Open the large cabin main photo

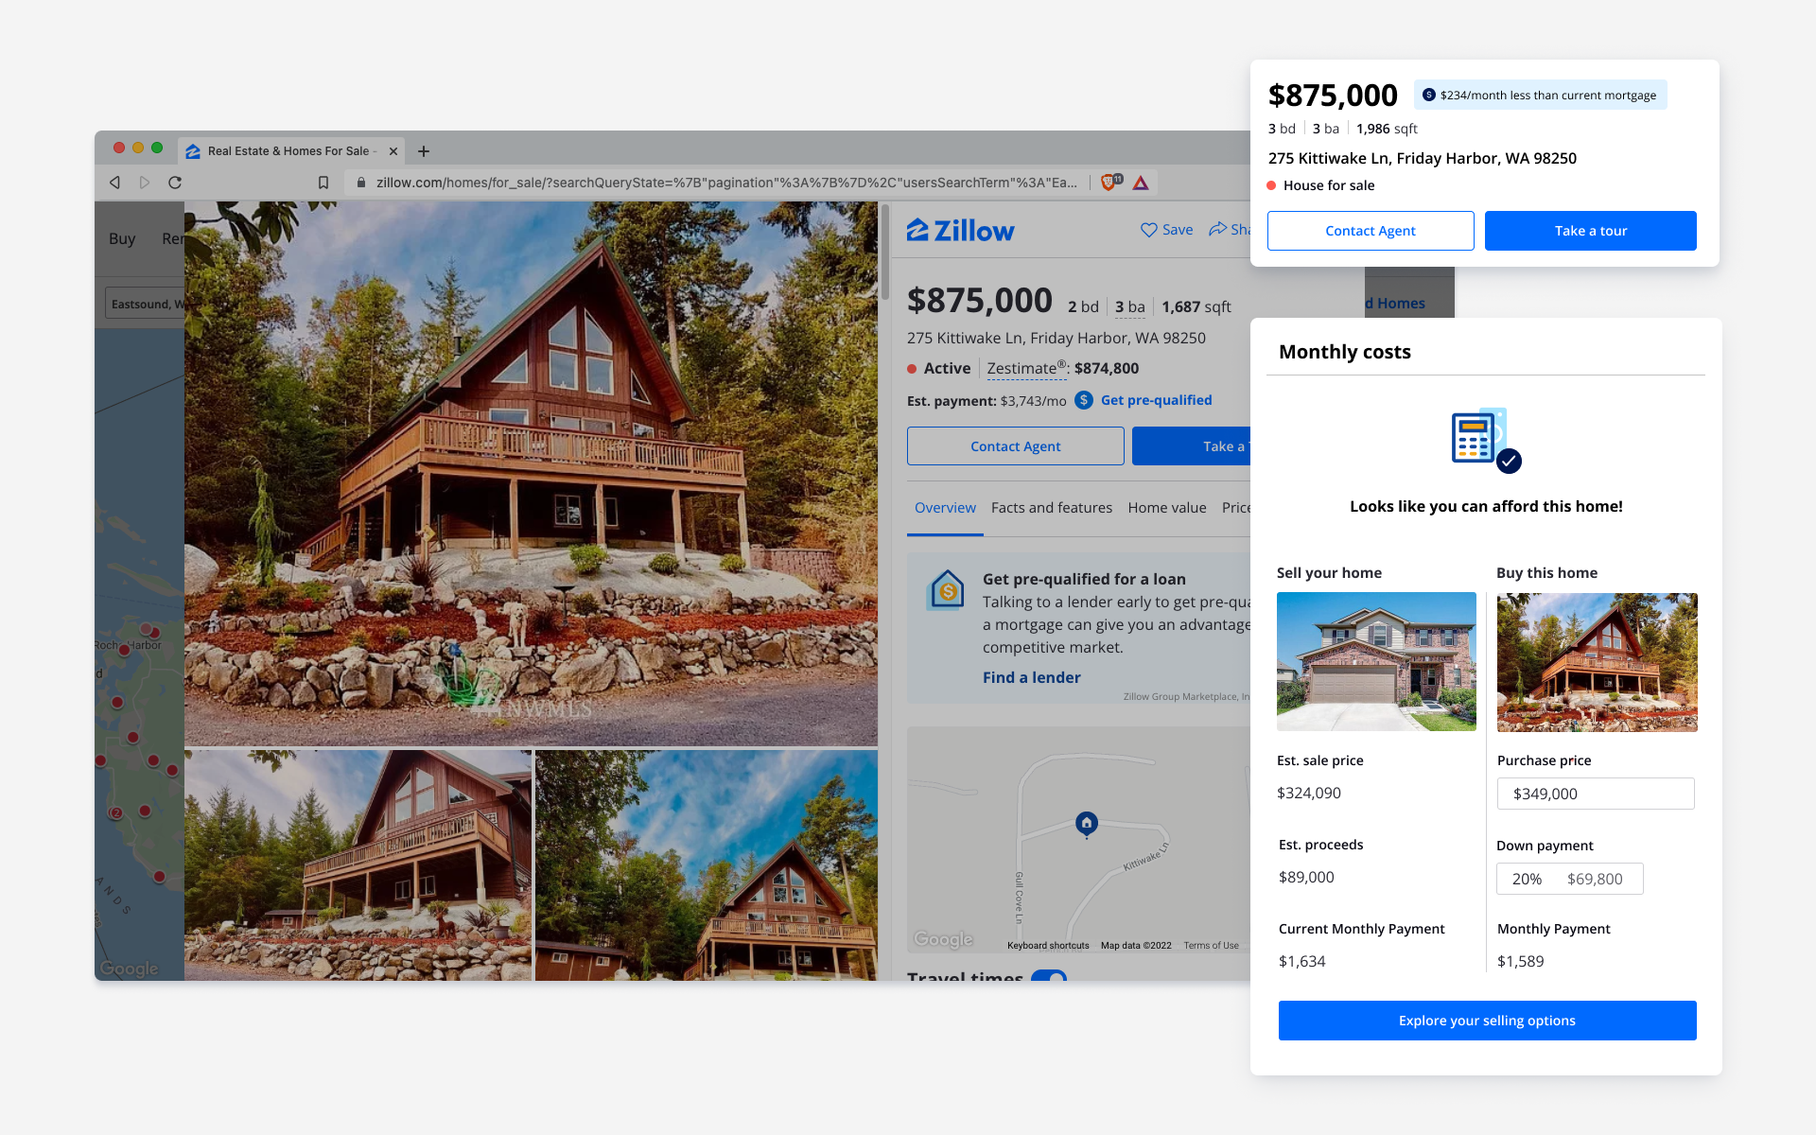point(531,474)
